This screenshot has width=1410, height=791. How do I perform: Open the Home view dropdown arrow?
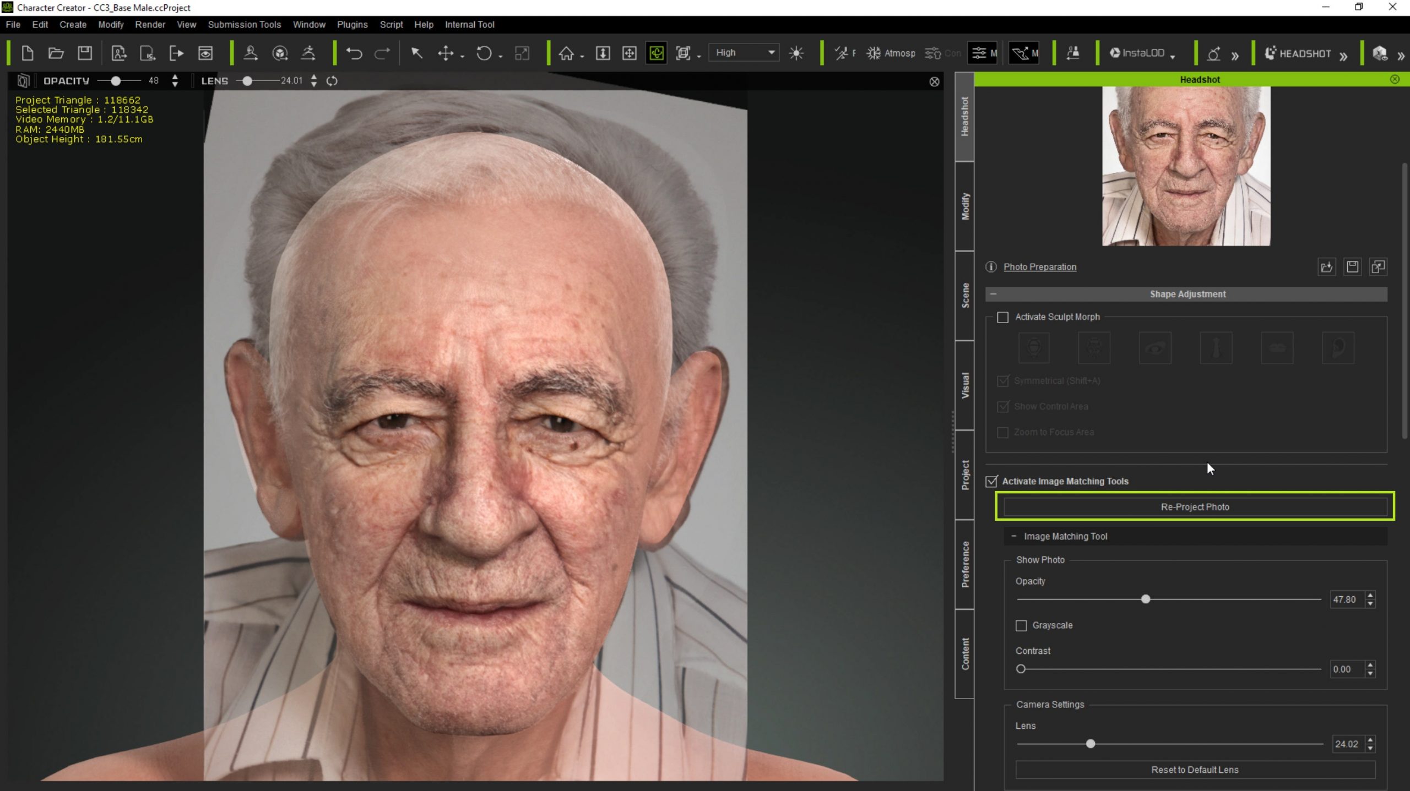[582, 56]
